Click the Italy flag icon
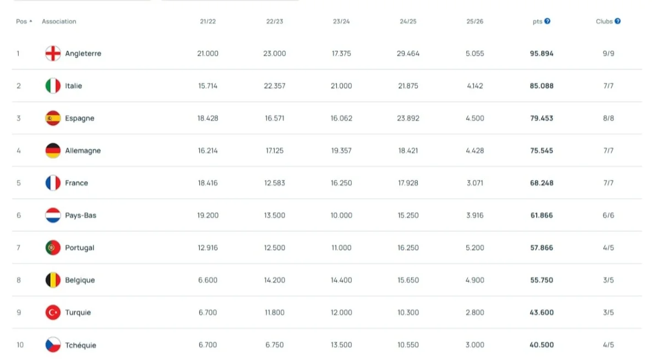The width and height of the screenshot is (654, 361). pos(53,86)
